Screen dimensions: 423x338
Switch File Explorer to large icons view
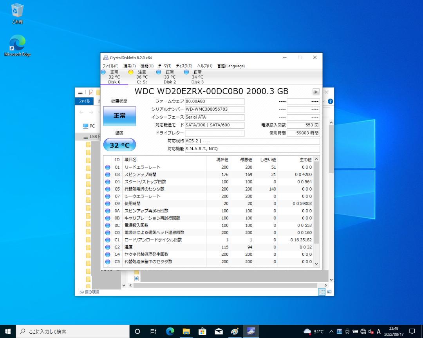point(329,292)
